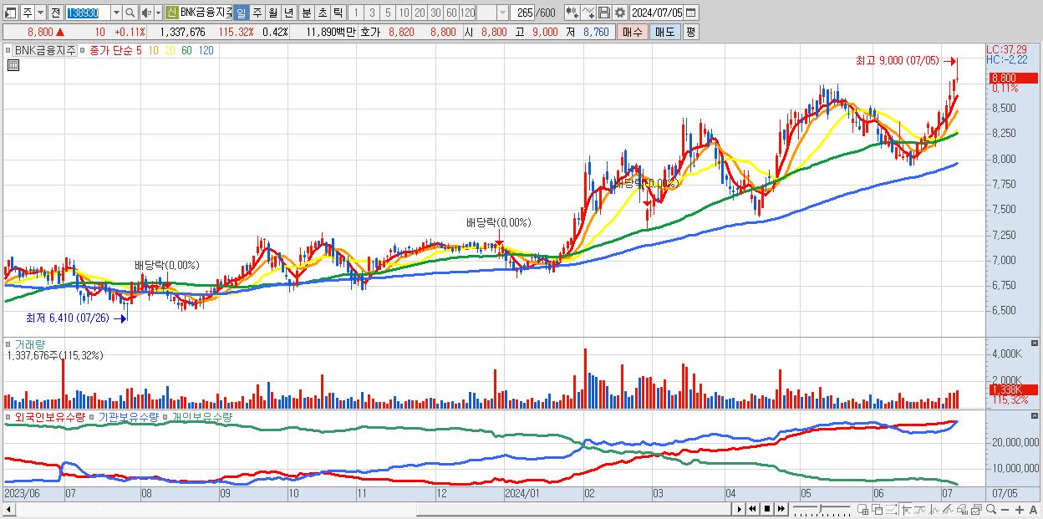Select the monthly 월 chart period

click(x=273, y=13)
